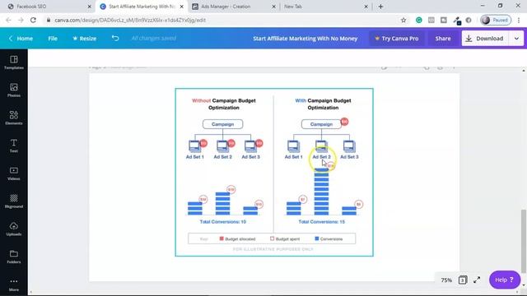Screen dimensions: 527x296
Task: Go forward in browser history
Action: tap(21, 20)
